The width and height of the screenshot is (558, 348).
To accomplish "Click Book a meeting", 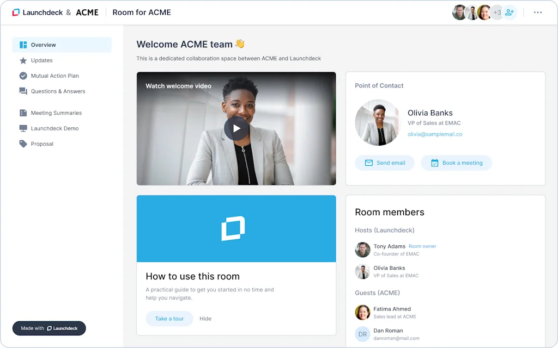I will [457, 163].
